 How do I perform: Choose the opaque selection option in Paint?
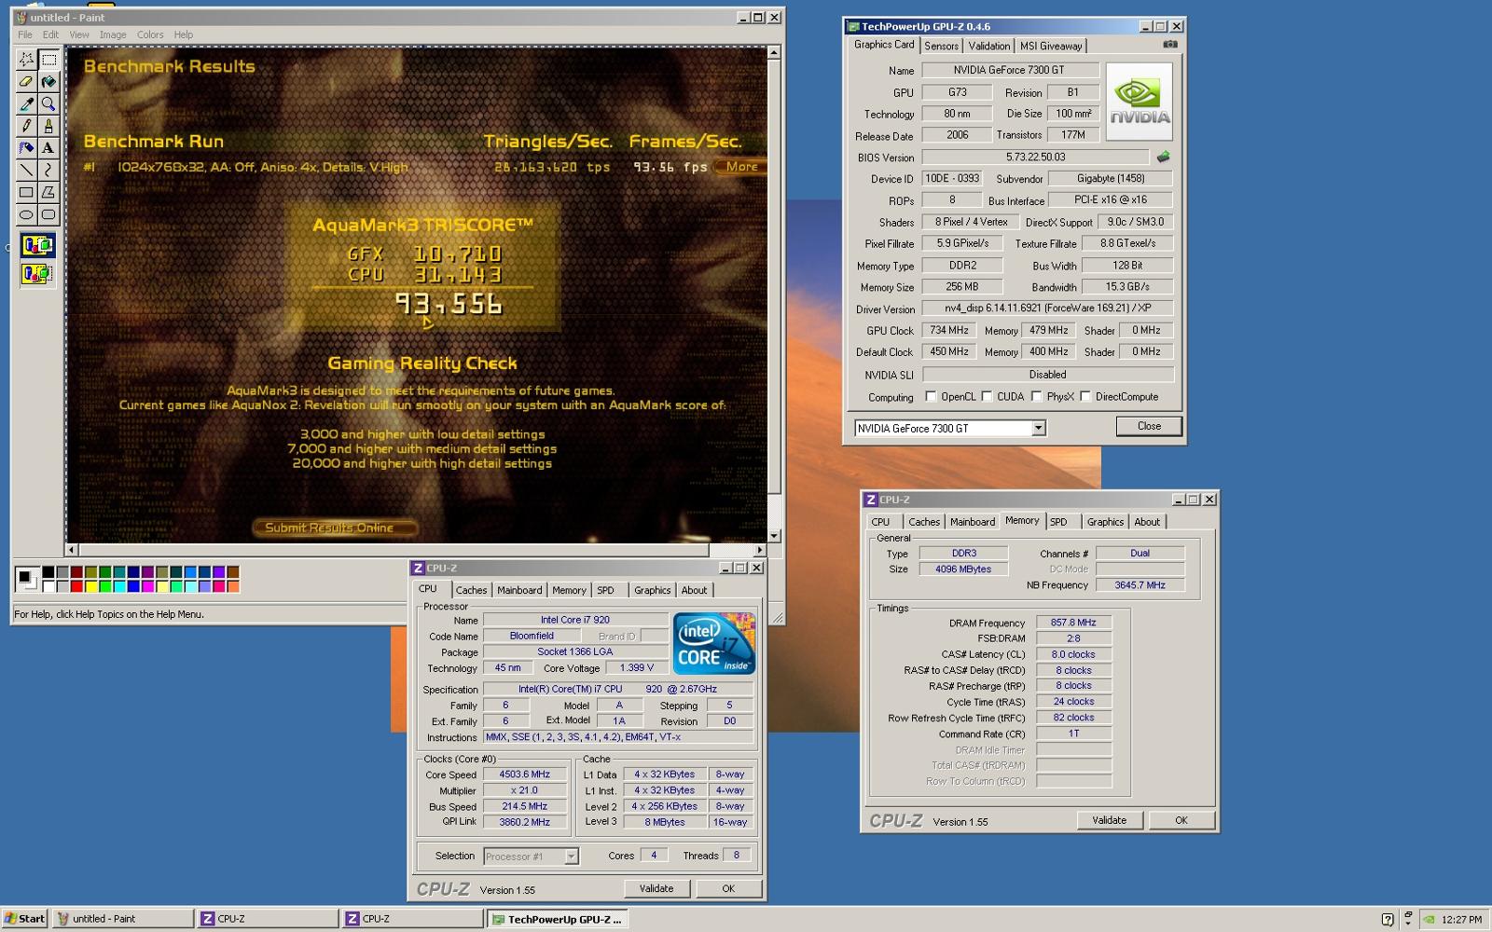[37, 246]
